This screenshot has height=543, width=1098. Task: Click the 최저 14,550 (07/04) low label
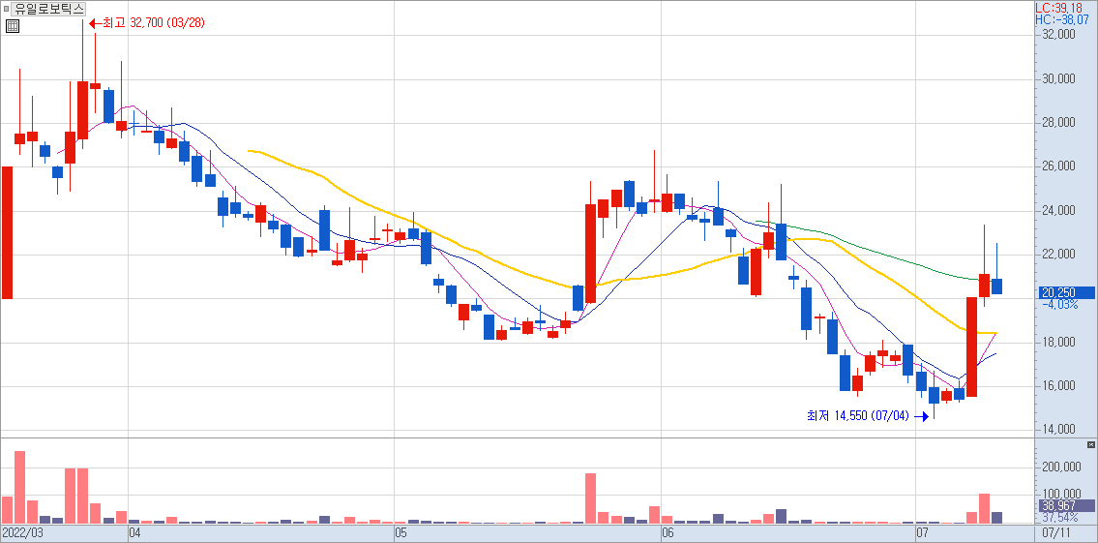tap(858, 415)
